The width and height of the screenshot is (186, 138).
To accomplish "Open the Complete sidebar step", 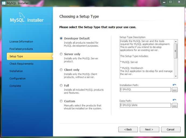I will (15, 86).
